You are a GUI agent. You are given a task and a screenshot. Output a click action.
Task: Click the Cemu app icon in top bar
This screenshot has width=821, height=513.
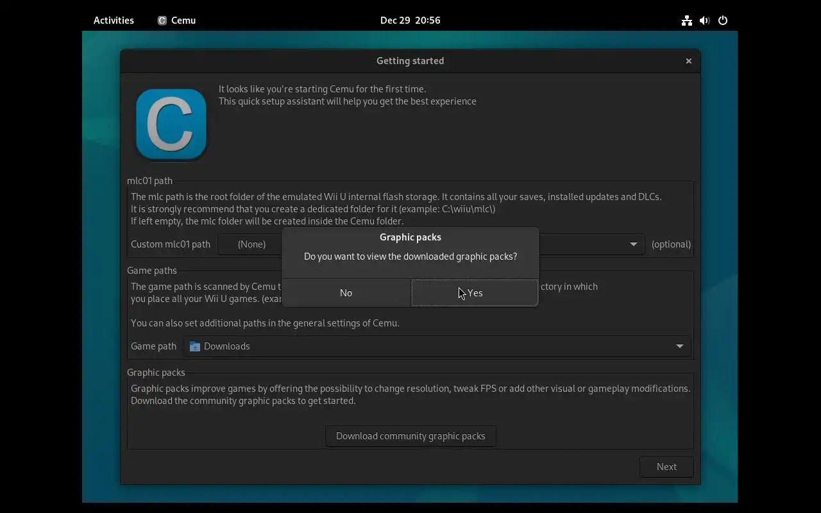click(162, 21)
